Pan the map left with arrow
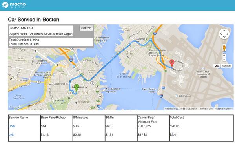Screen dimensions: 235x143 click(x=221, y=34)
